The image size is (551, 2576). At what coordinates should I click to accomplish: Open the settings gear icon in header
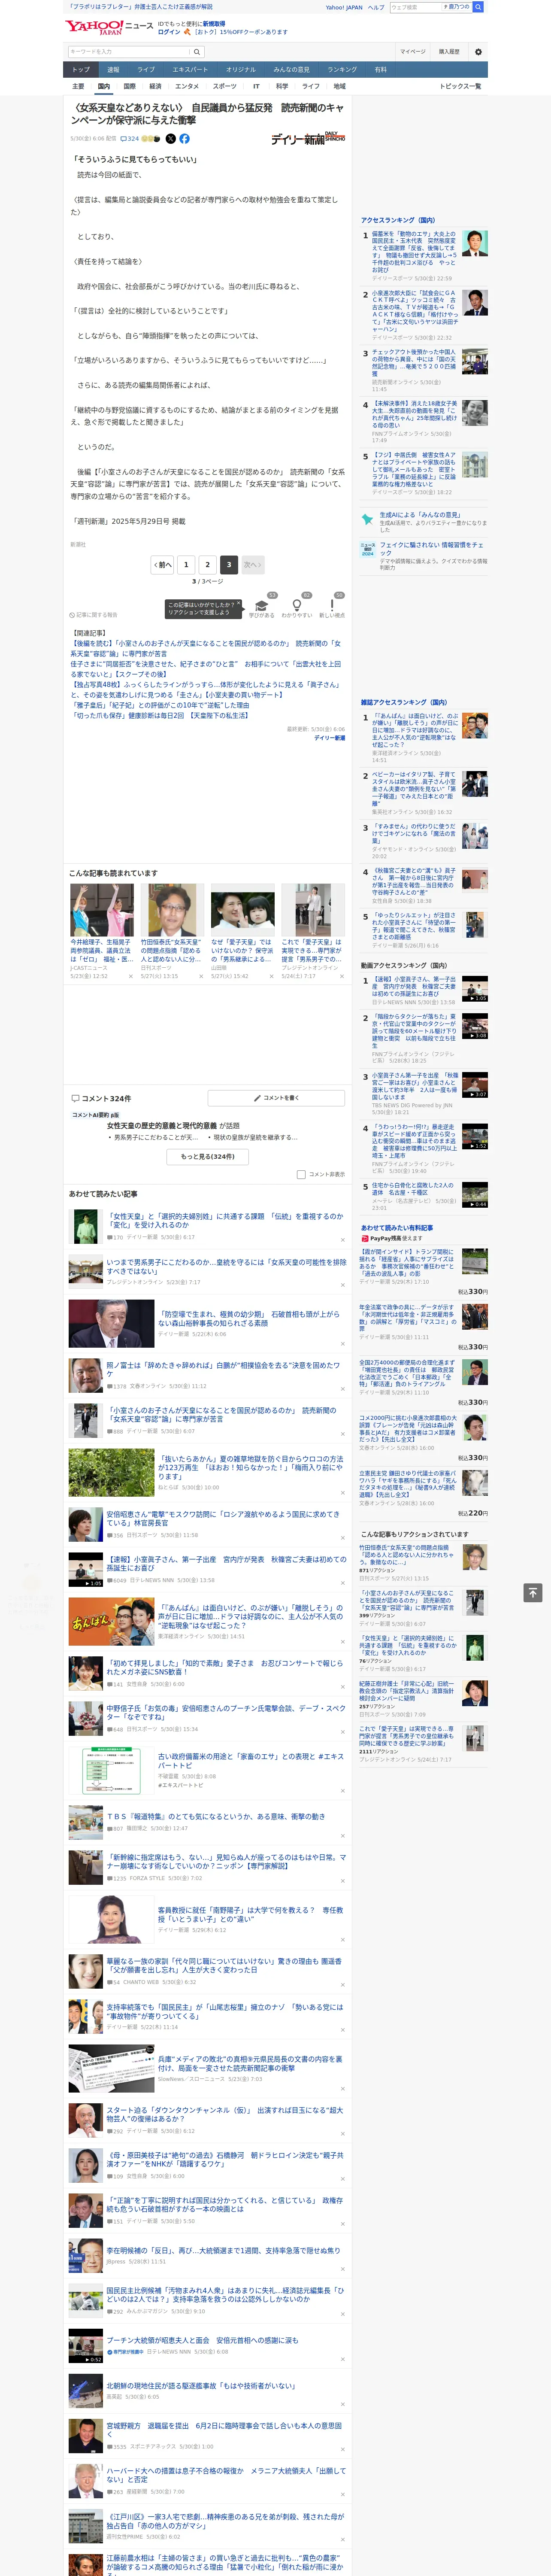477,52
